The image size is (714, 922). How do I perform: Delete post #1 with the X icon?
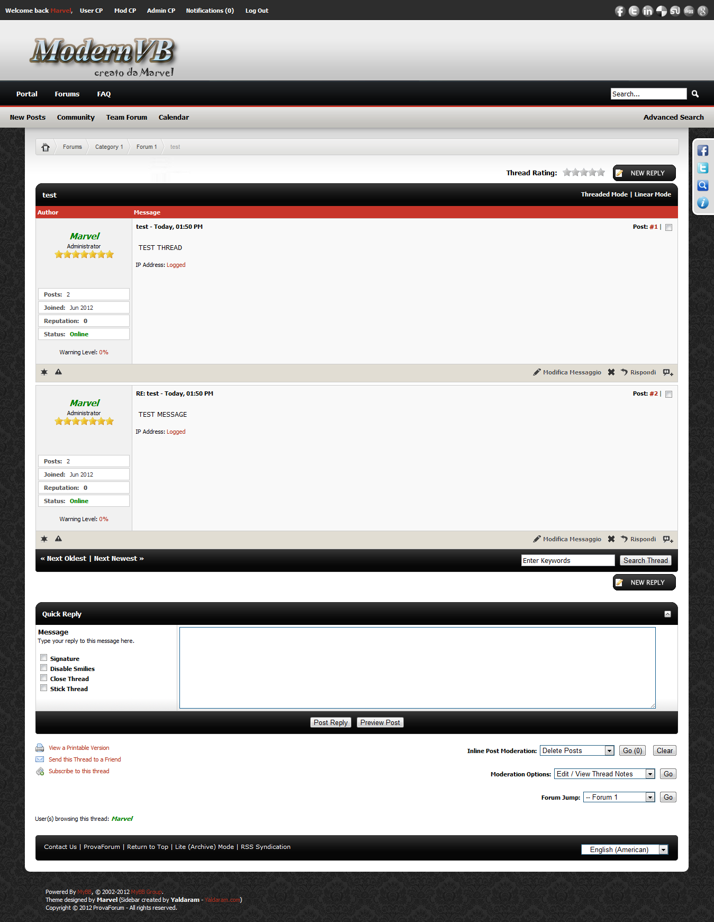tap(611, 372)
